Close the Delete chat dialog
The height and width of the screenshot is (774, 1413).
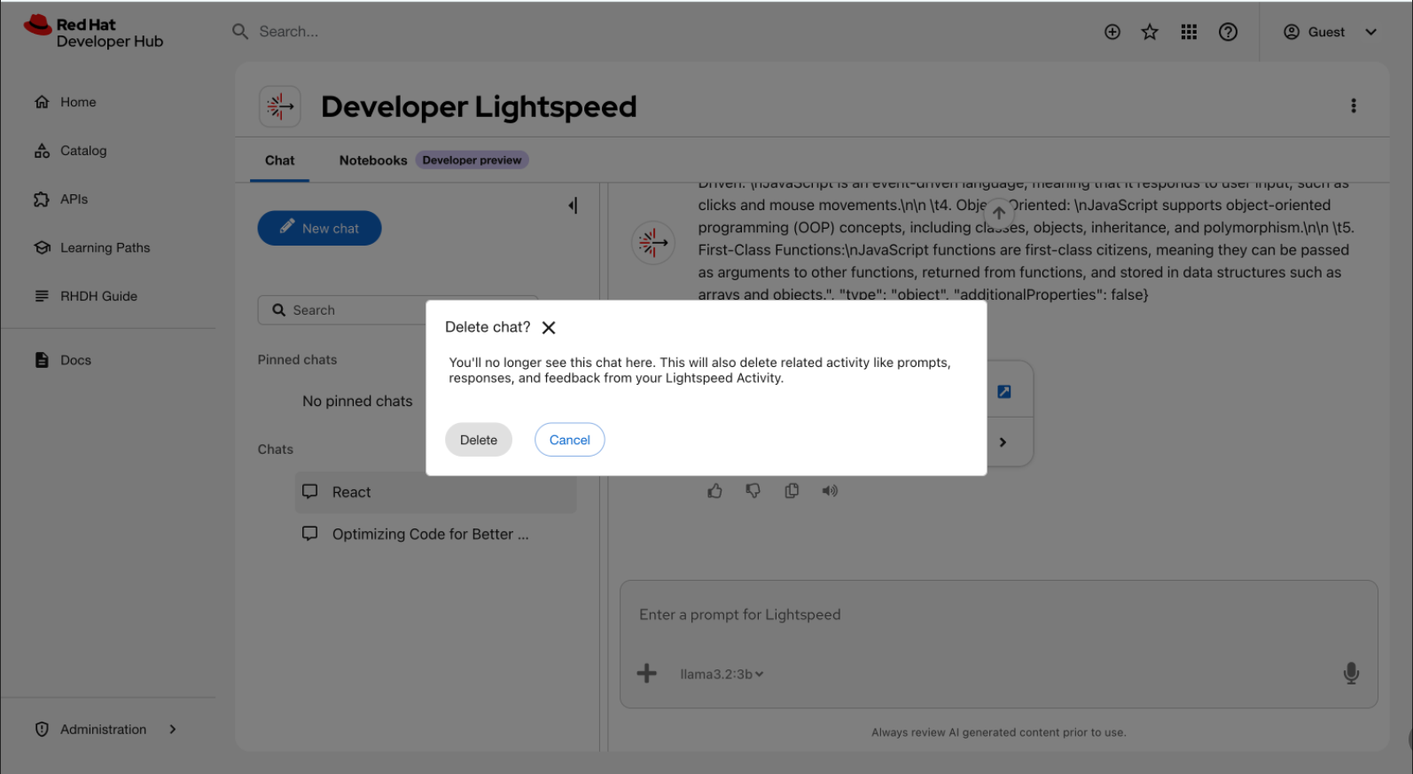click(x=549, y=328)
